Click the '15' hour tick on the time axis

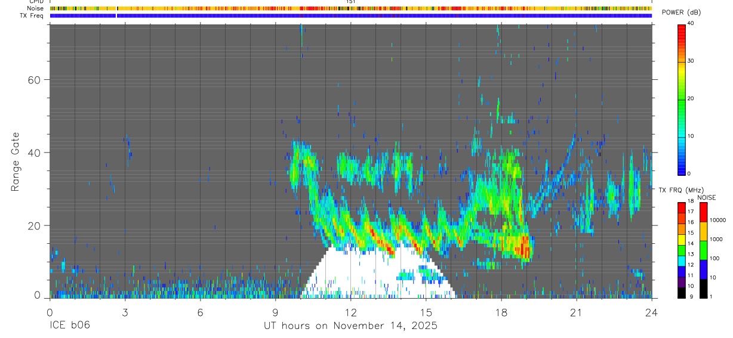click(426, 312)
